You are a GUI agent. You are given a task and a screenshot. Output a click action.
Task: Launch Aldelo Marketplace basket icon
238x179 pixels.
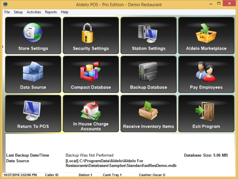tap(206, 33)
